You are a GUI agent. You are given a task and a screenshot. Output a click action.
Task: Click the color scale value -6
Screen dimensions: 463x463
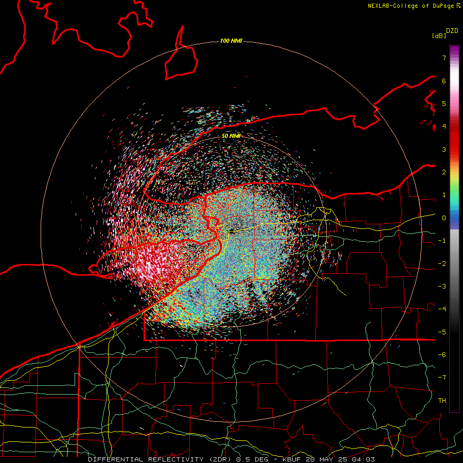[x=442, y=355]
